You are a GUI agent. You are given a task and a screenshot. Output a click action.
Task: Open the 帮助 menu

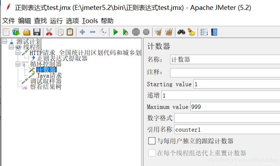pos(107,21)
